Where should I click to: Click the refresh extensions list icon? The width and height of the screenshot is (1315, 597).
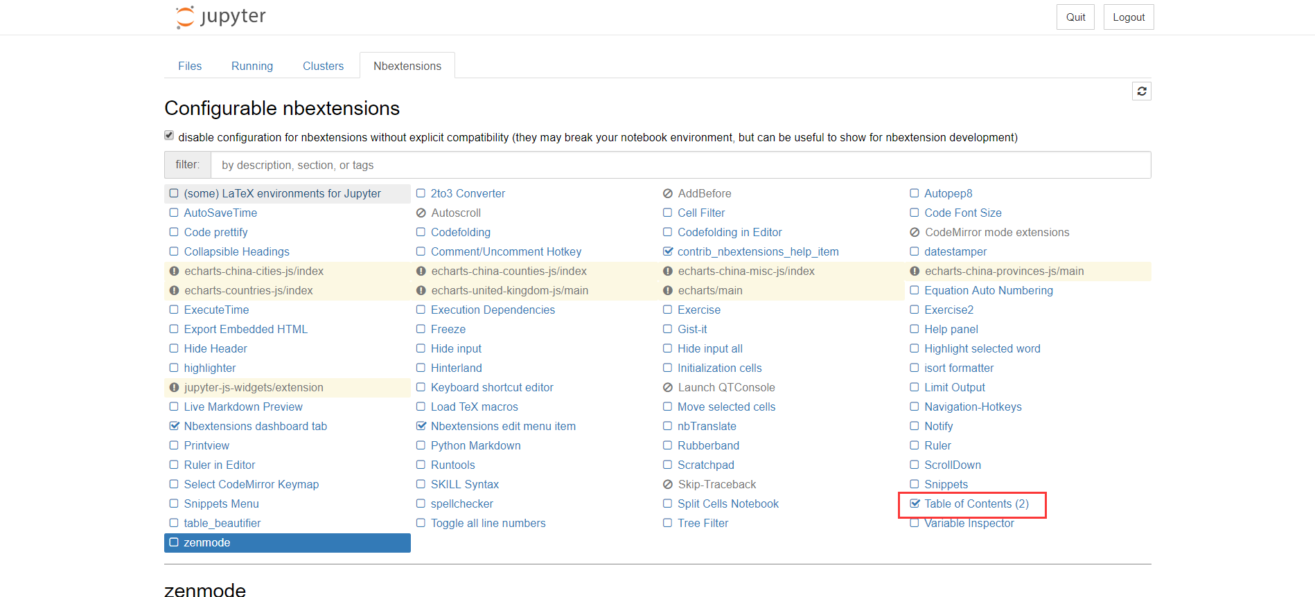pos(1142,91)
